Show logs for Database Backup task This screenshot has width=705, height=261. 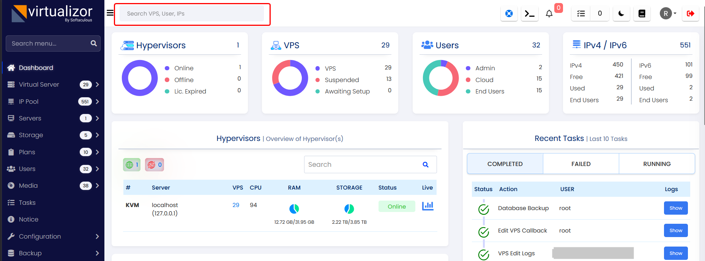(675, 208)
